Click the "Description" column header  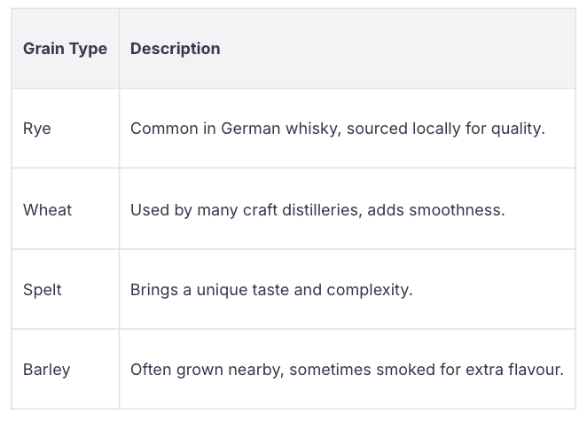[175, 49]
